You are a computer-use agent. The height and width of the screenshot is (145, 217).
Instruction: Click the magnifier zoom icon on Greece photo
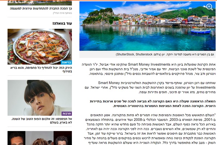coord(209,7)
